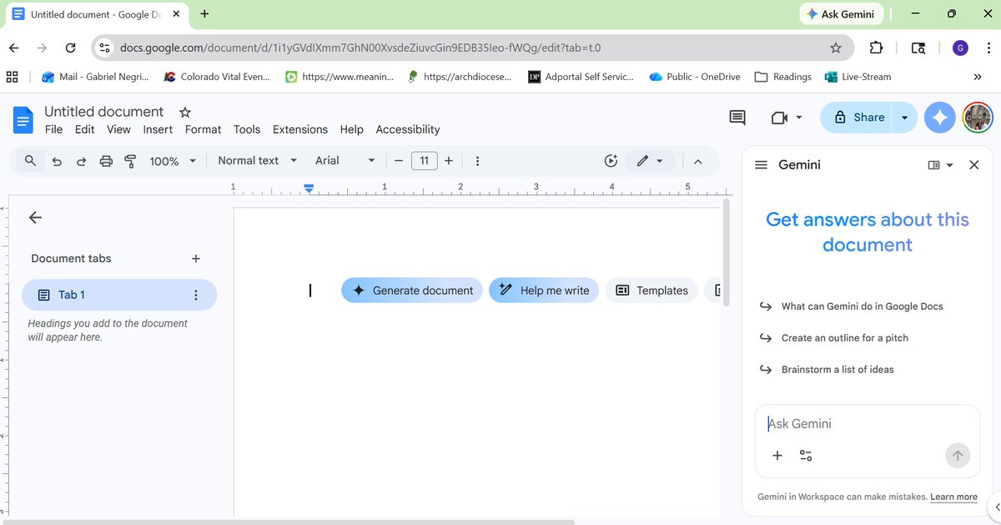Screen dimensions: 1001x525
Task: Close the document tabs sidebar with back arrow
Action: pyautogui.click(x=35, y=217)
